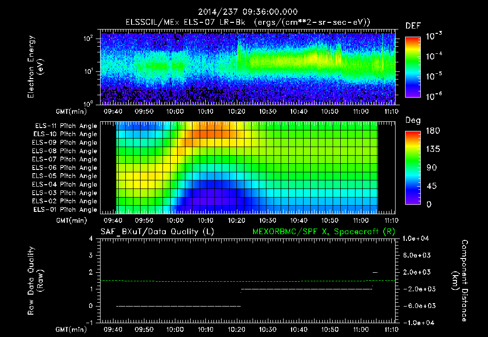
Task: Click the 09:50 time tick under pitch angle panel
Action: pyautogui.click(x=144, y=221)
